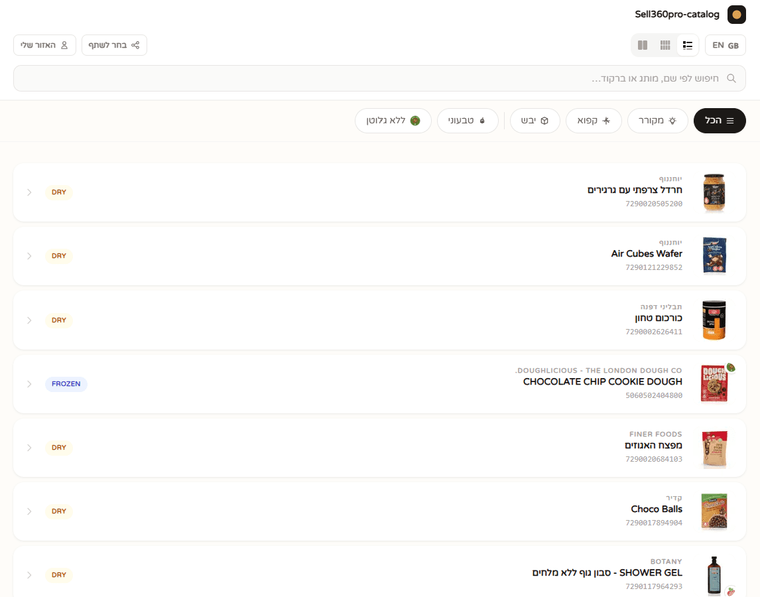Screen dimensions: 760x597
Task: Expand the Air Cubes Wafer row chevron
Action: click(x=29, y=256)
